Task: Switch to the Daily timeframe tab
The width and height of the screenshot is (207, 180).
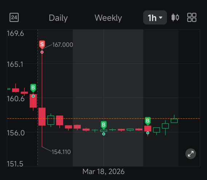Action: click(58, 18)
